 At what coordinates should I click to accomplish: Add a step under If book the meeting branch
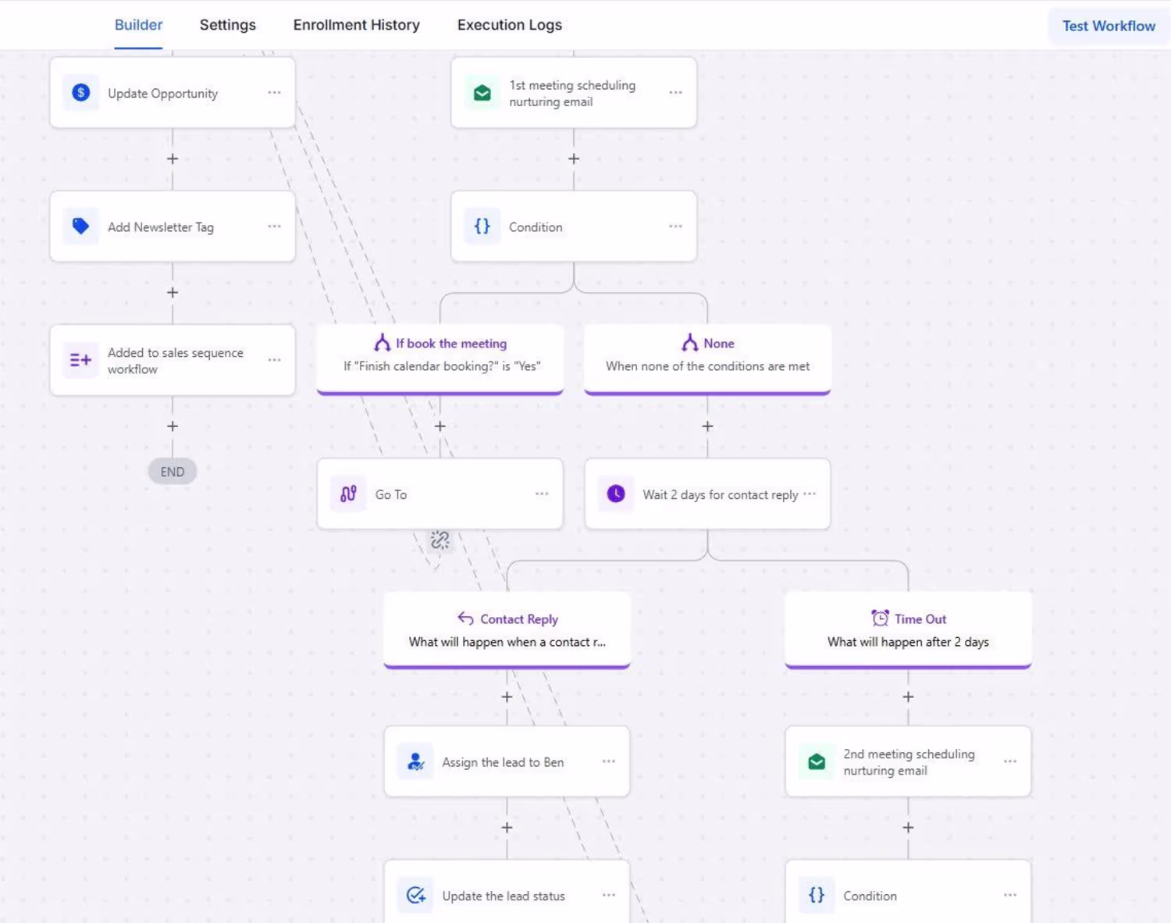point(440,426)
